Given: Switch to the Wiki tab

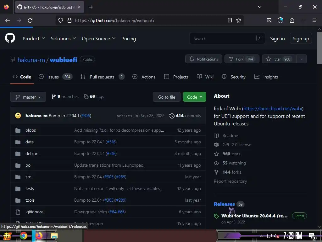Looking at the screenshot, I should coord(205,77).
